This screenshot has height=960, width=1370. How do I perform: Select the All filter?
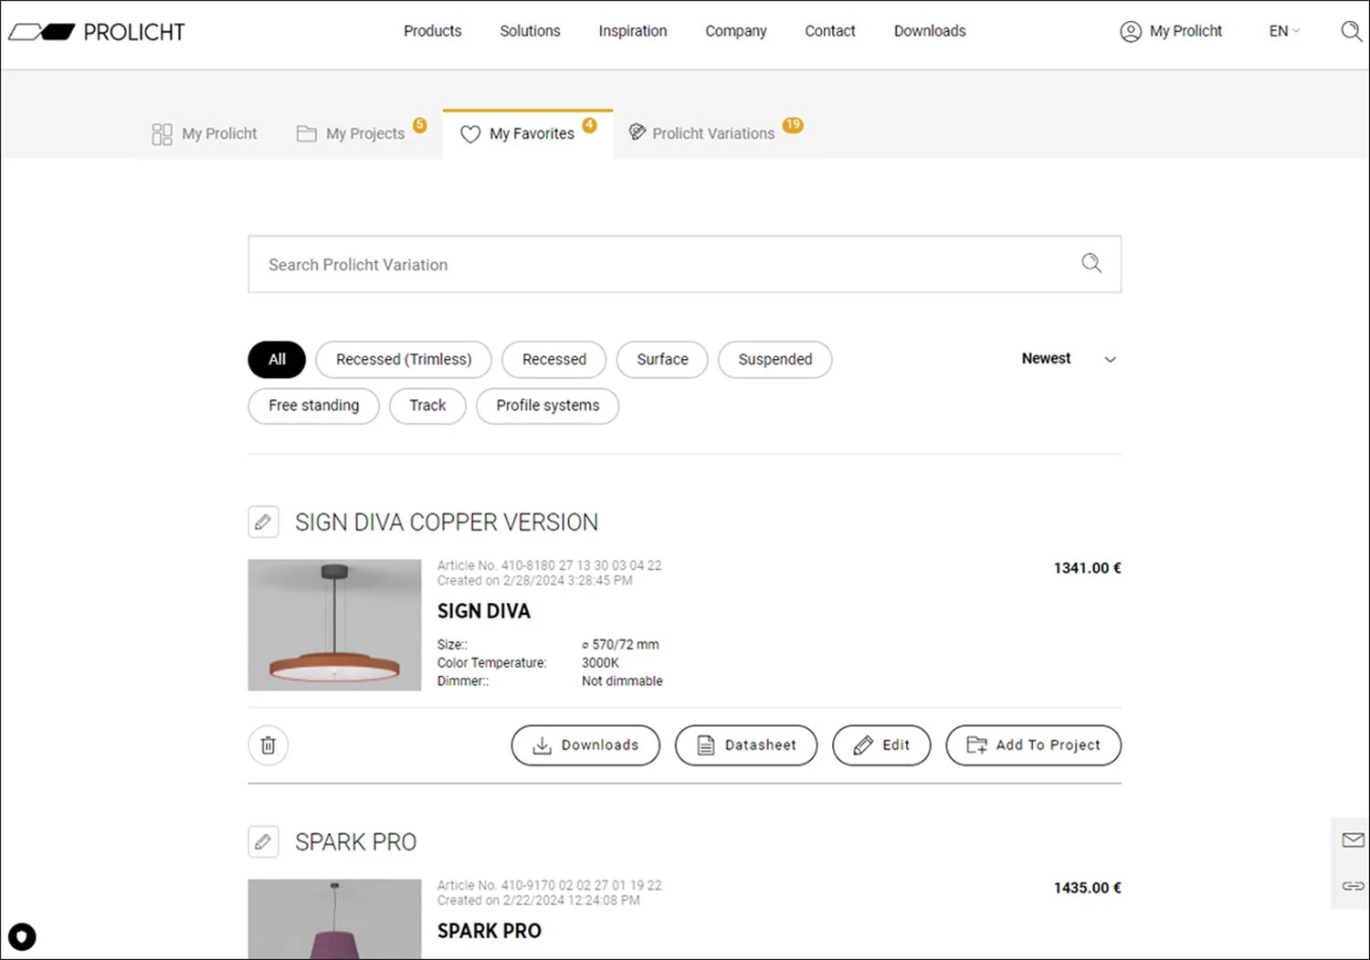coord(277,360)
